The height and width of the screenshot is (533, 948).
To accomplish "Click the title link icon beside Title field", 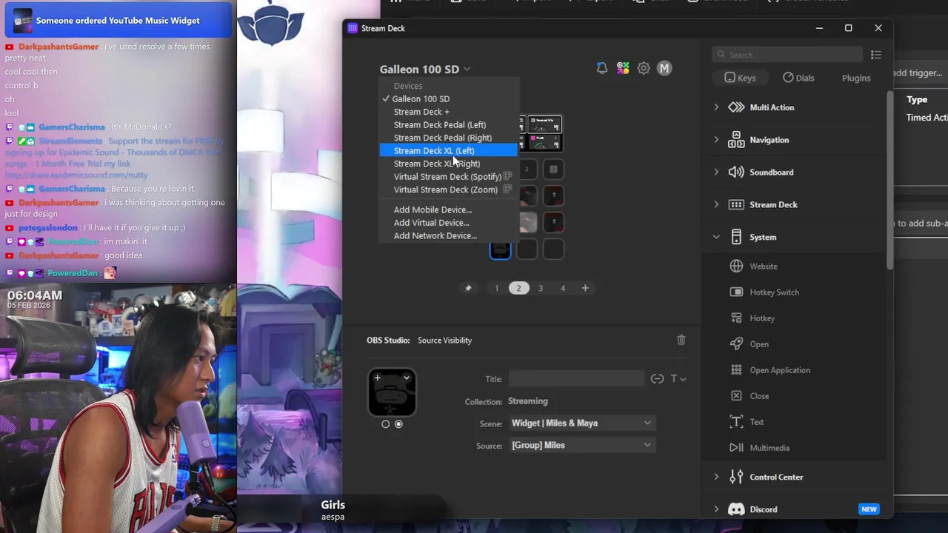I will (x=657, y=379).
